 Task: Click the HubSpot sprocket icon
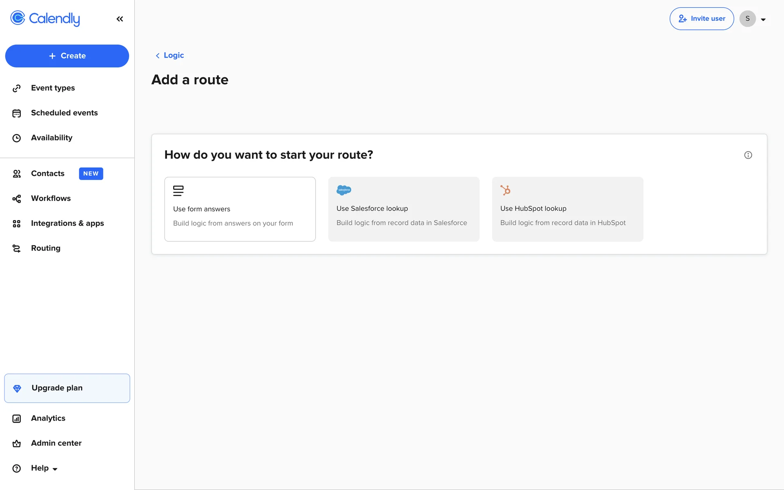point(505,190)
